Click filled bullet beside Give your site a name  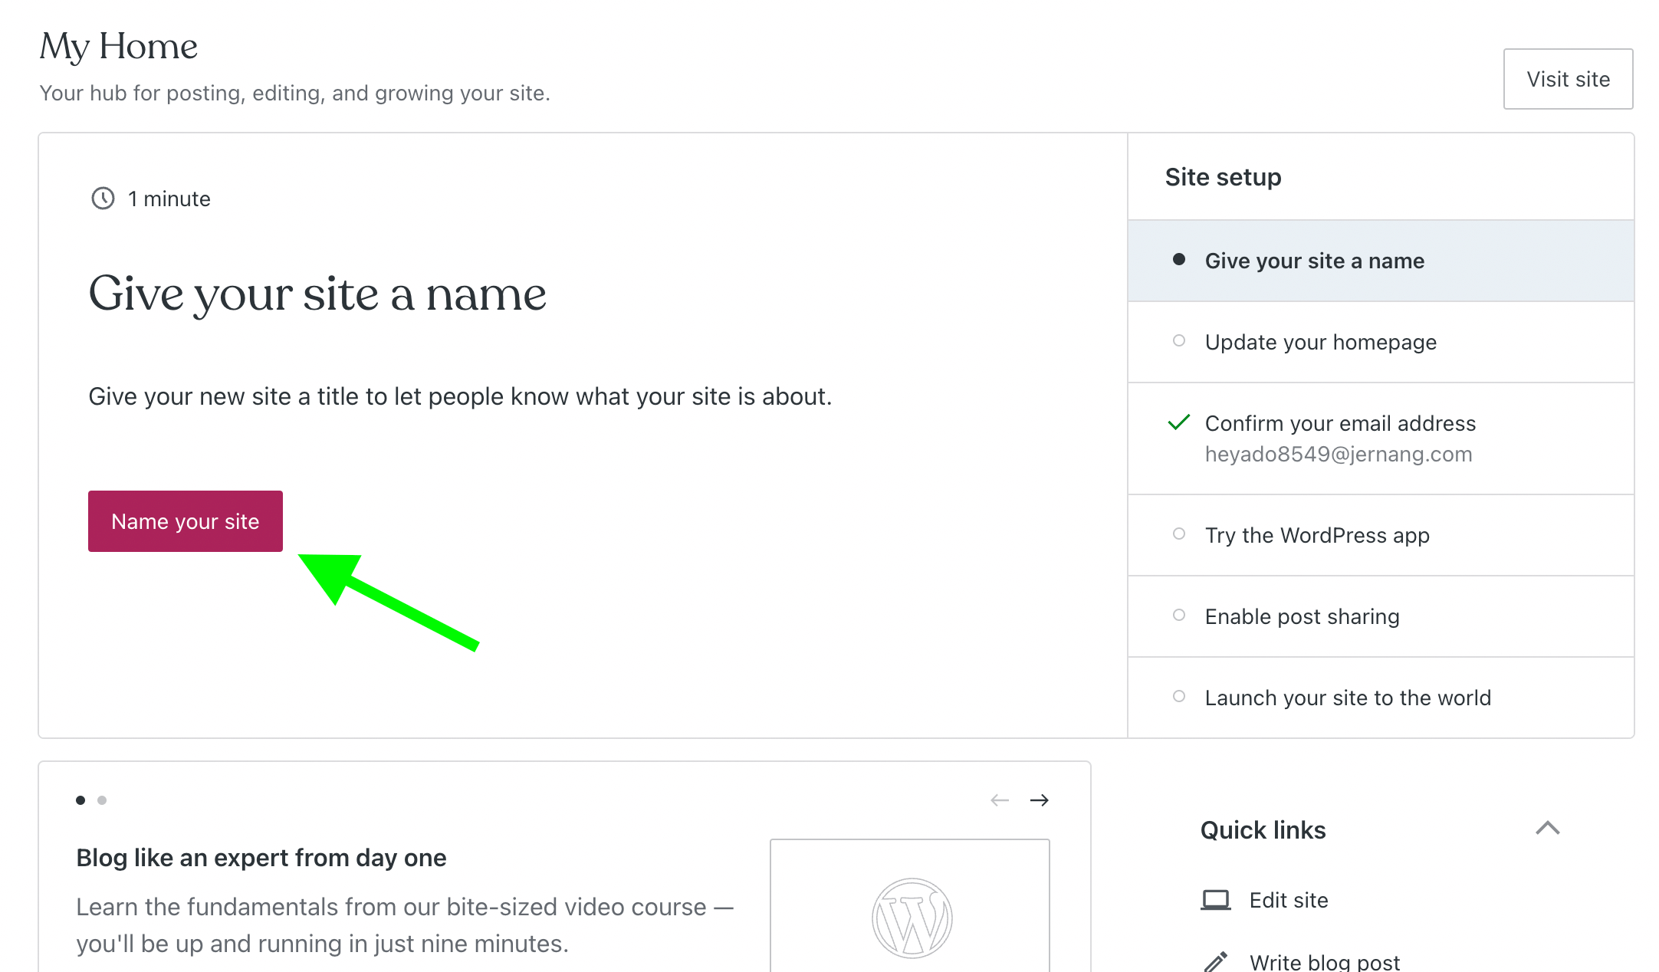[1179, 260]
